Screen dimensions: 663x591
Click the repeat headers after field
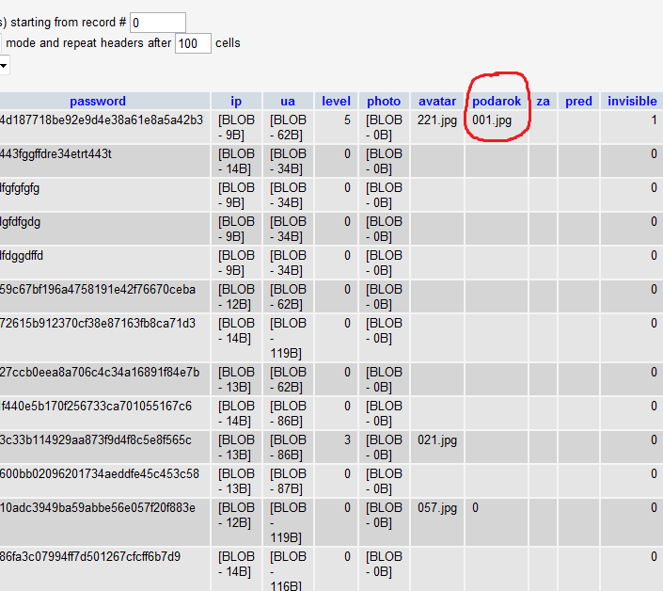click(193, 43)
